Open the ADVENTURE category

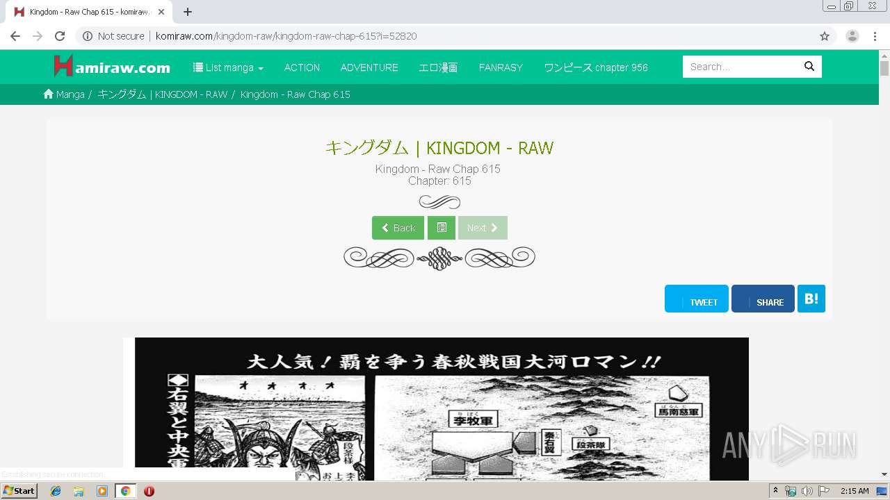(369, 67)
